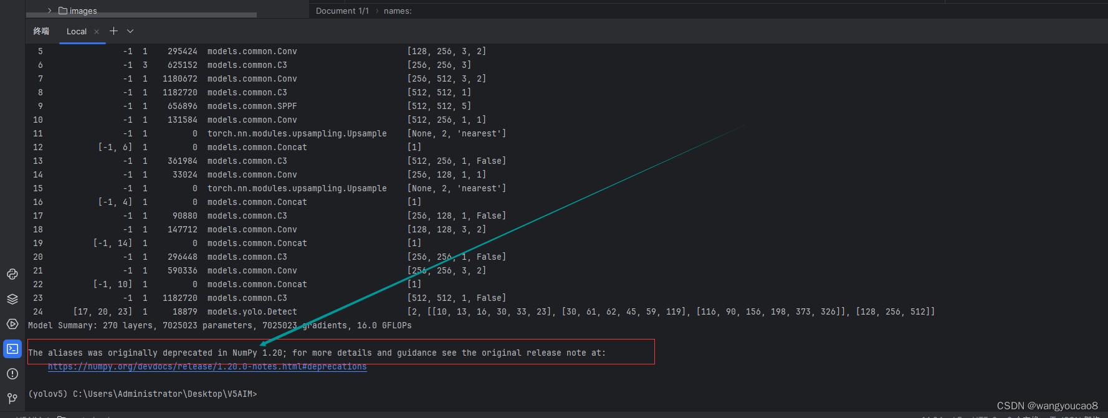
Task: Click [256, 128, 1, False] in row 17
Action: point(457,216)
